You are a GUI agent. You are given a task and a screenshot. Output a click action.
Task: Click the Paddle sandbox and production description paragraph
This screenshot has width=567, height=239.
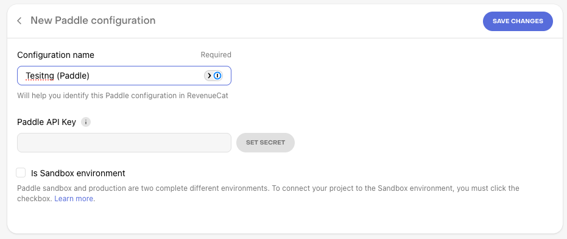coord(269,193)
